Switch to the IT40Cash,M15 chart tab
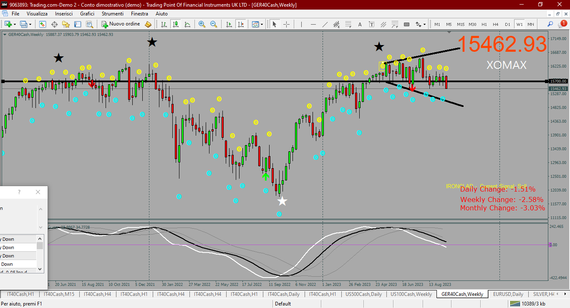The height and width of the screenshot is (308, 570). pyautogui.click(x=59, y=294)
